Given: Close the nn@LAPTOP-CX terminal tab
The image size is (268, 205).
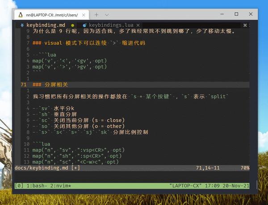Looking at the screenshot, I should coord(84,15).
